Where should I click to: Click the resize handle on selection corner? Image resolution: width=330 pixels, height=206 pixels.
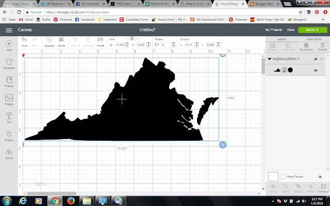pos(223,145)
